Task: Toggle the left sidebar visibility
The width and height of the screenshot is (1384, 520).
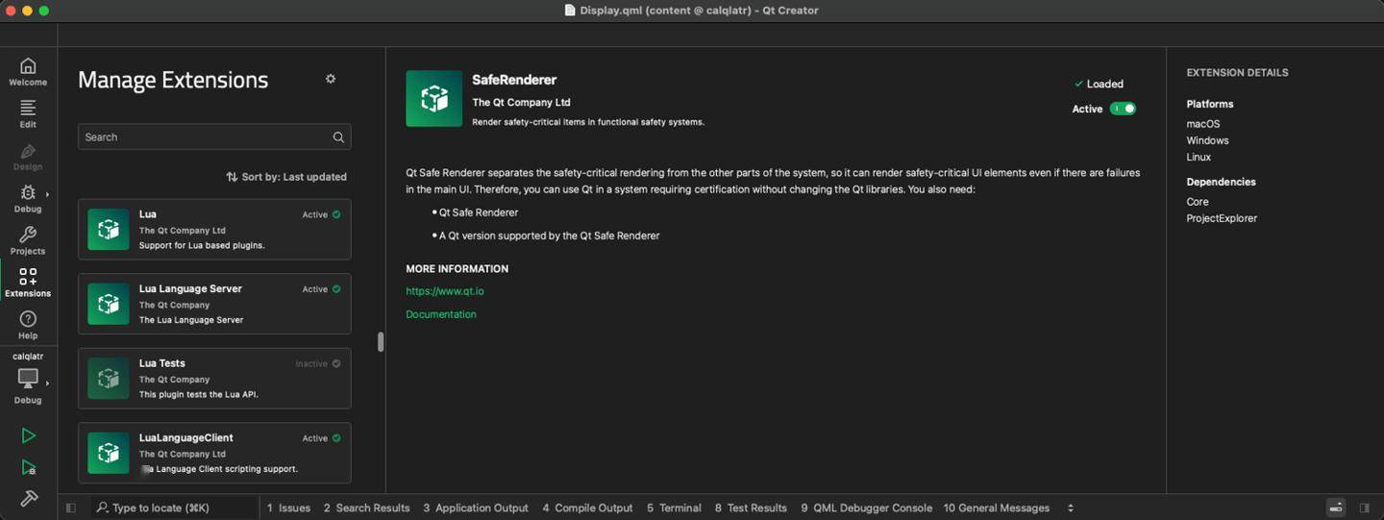Action: (71, 508)
